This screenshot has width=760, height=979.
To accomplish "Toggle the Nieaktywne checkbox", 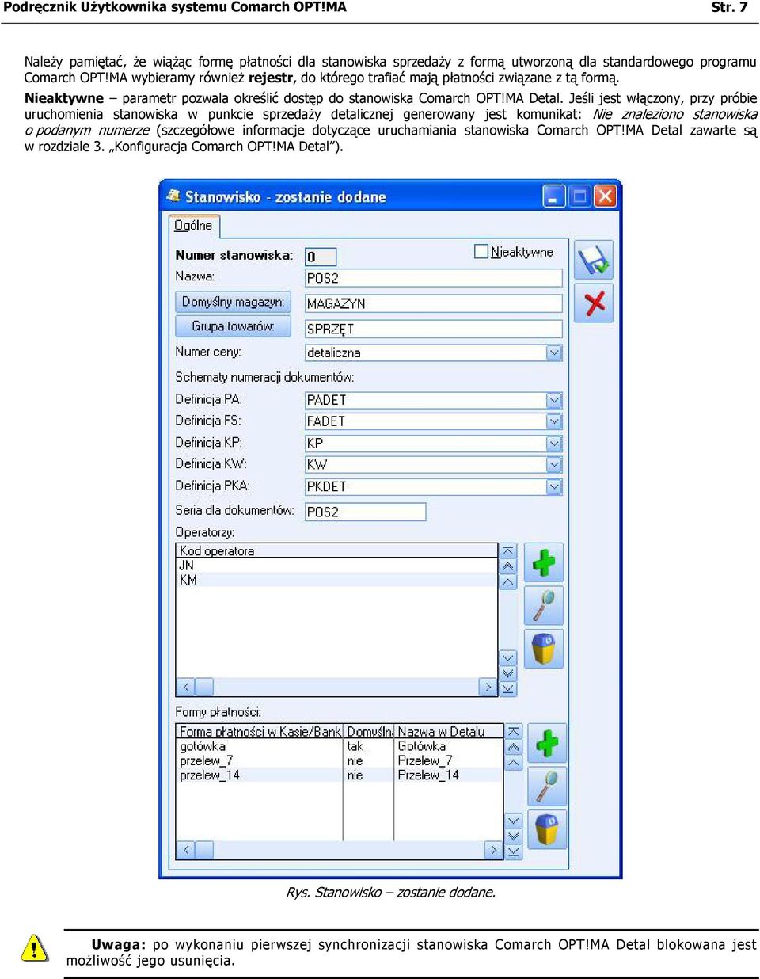I will 481,251.
